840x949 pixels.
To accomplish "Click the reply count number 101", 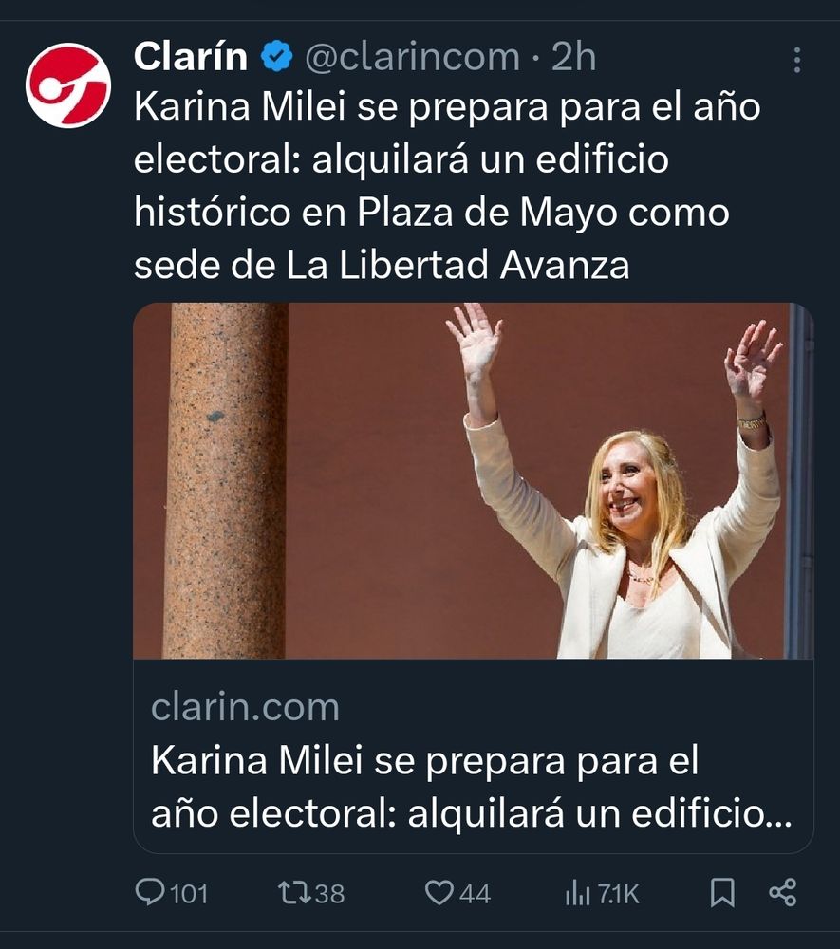I will [190, 894].
